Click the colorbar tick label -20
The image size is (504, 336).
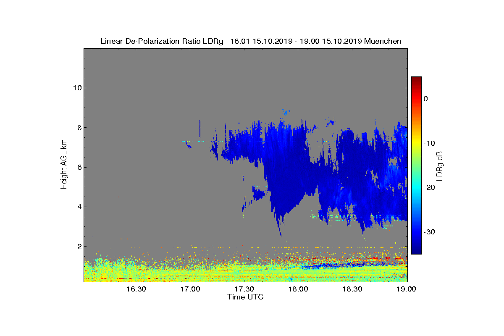pos(429,188)
